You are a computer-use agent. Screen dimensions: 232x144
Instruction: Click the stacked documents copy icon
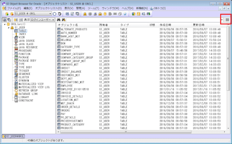(120, 14)
